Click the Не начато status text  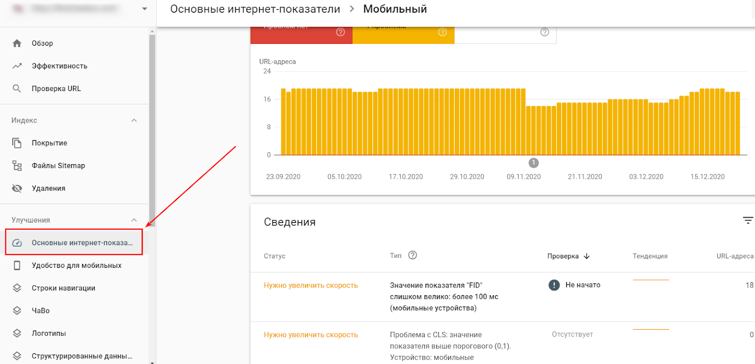[x=583, y=285]
